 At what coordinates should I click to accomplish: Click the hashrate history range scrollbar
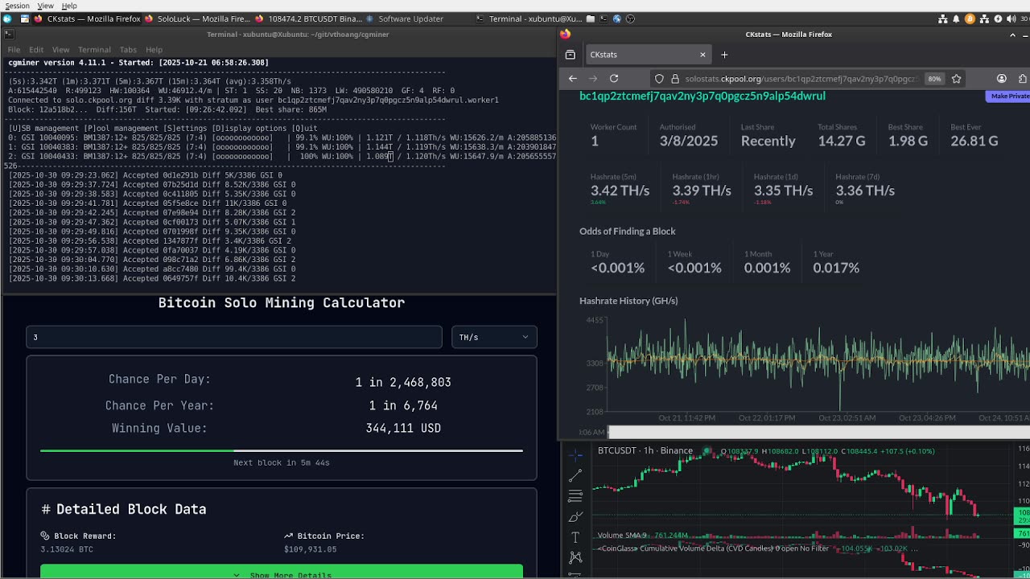tap(818, 433)
